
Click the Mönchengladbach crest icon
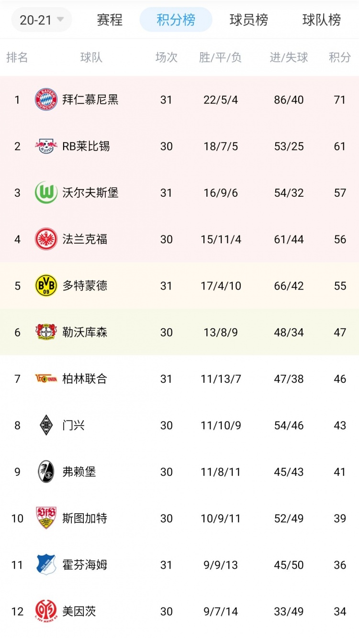[46, 425]
